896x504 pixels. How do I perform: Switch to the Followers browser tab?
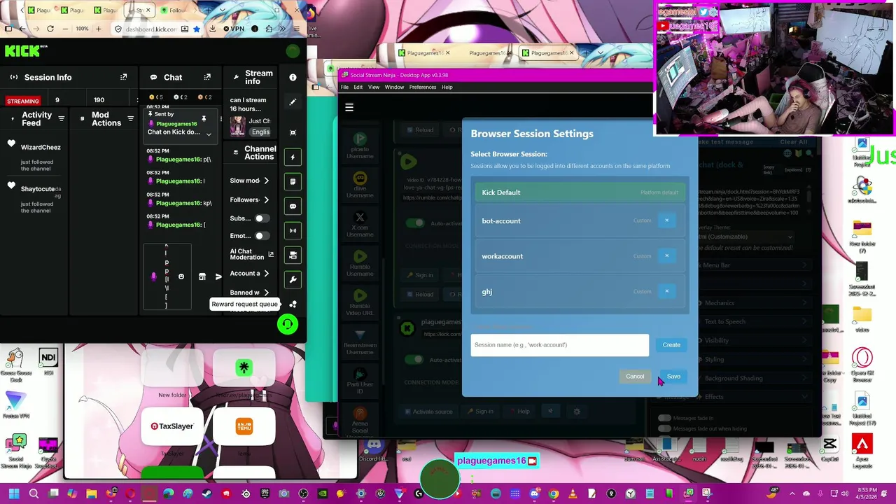[x=174, y=10]
